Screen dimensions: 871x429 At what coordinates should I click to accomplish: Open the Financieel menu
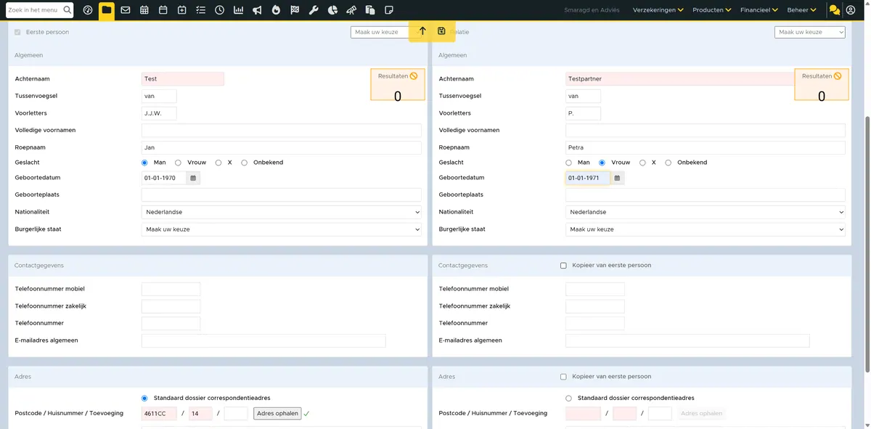tap(759, 10)
